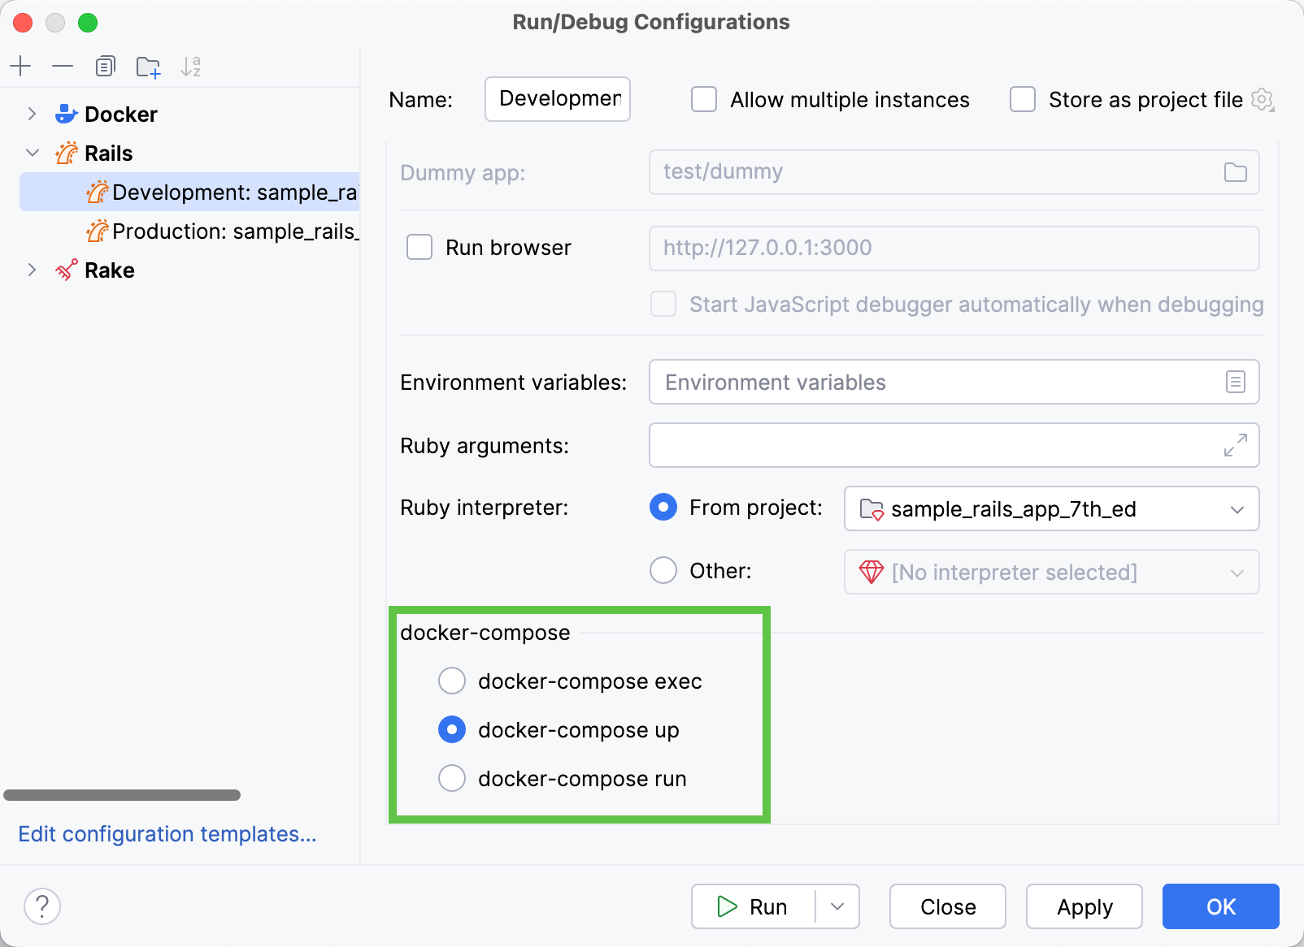Sort configurations alphabetically

pos(191,66)
